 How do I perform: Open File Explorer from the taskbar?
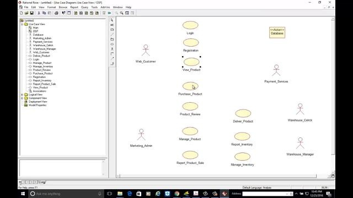[120, 194]
